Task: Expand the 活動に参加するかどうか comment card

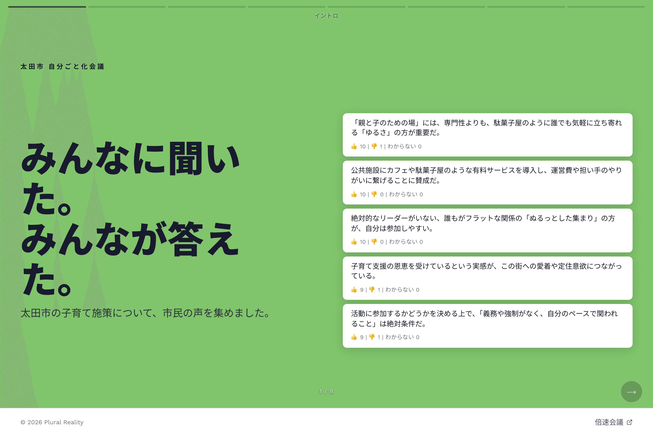Action: coord(487,325)
